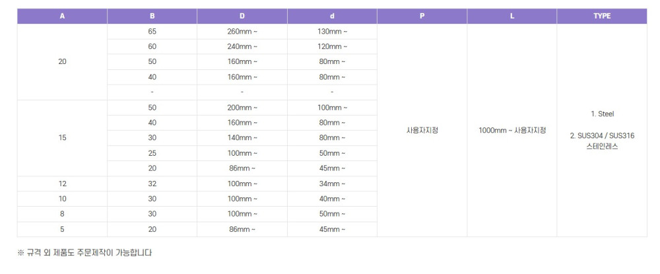Select the 1000mm ~ 사용자지정 length cell
660x274 pixels.
click(512, 130)
